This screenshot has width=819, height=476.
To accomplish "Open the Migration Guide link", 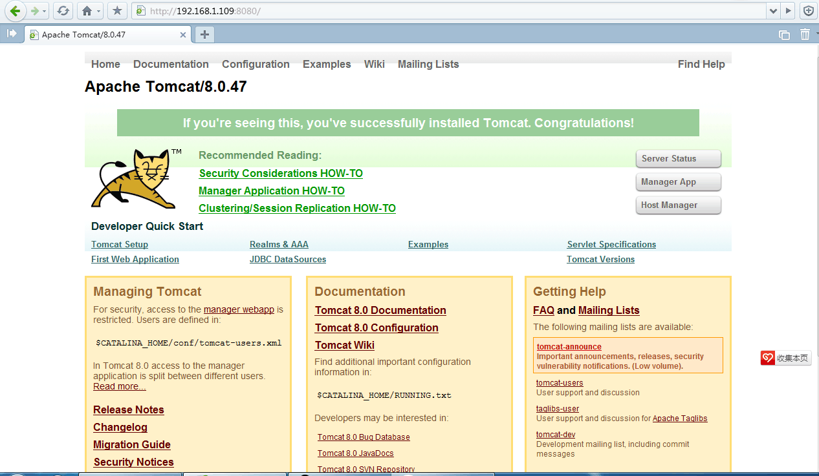I will (132, 444).
